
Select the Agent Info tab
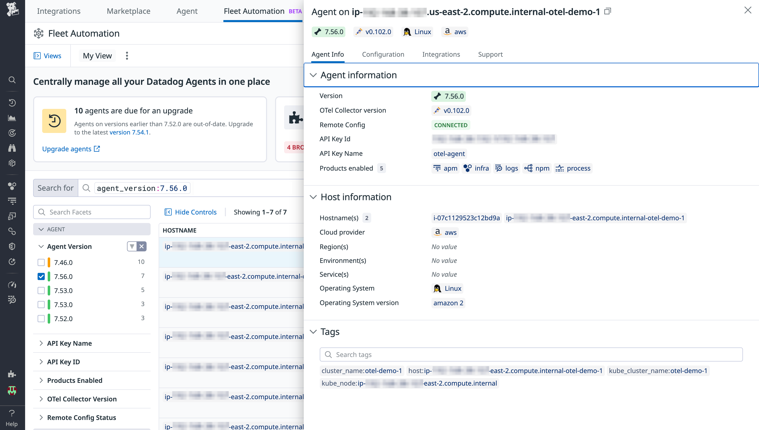(x=328, y=54)
